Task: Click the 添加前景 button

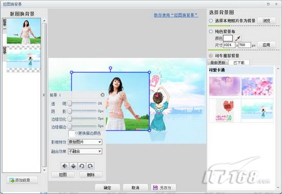Action: click(x=22, y=180)
